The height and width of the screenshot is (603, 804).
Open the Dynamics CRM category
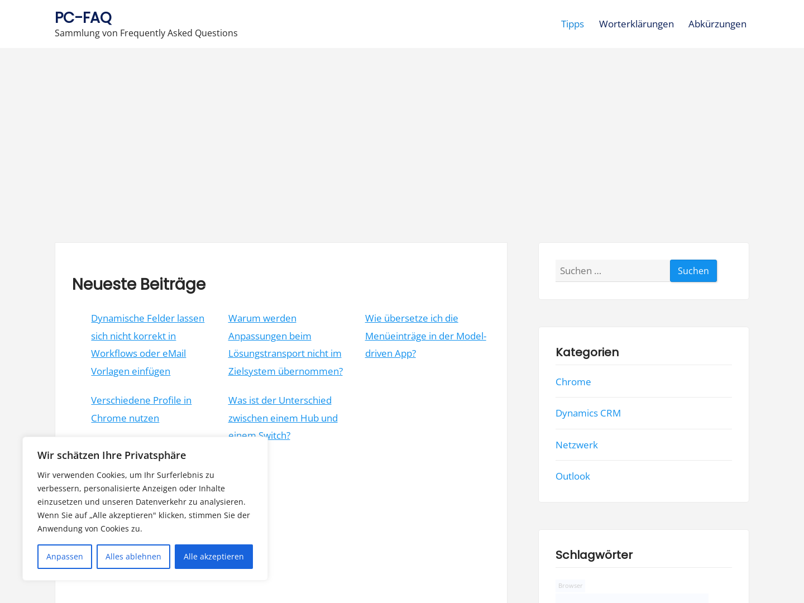tap(588, 413)
